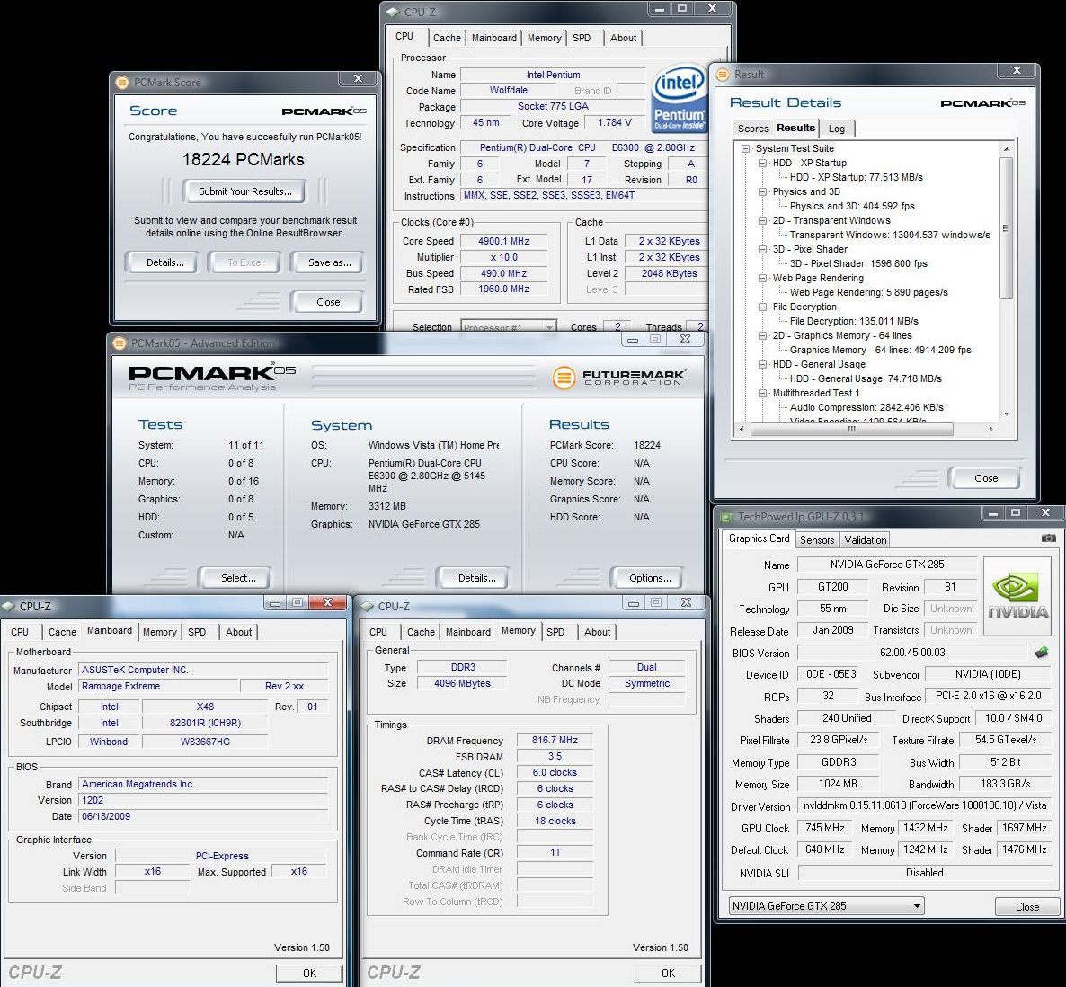
Task: Switch to Scores tab in Result Details
Action: [753, 129]
